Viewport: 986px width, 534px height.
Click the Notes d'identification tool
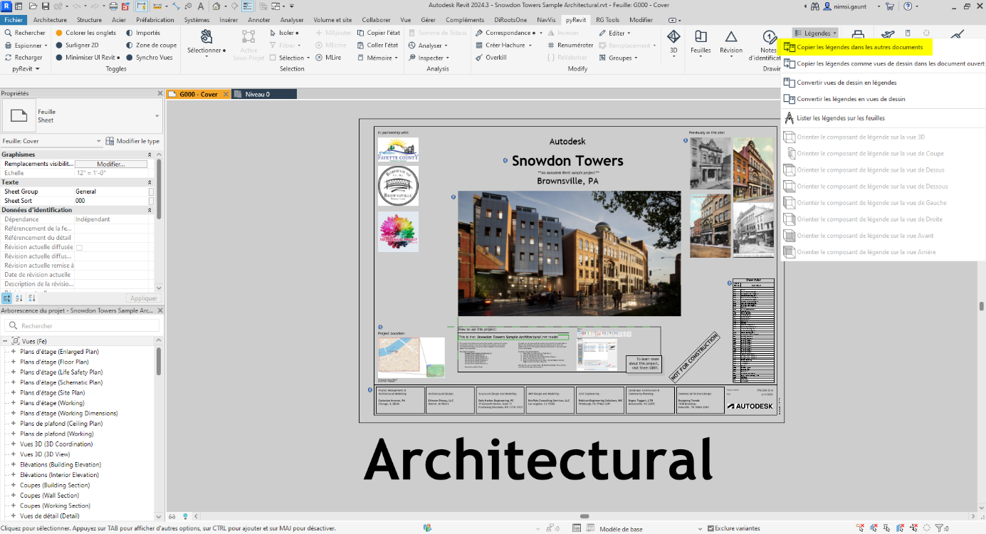767,45
